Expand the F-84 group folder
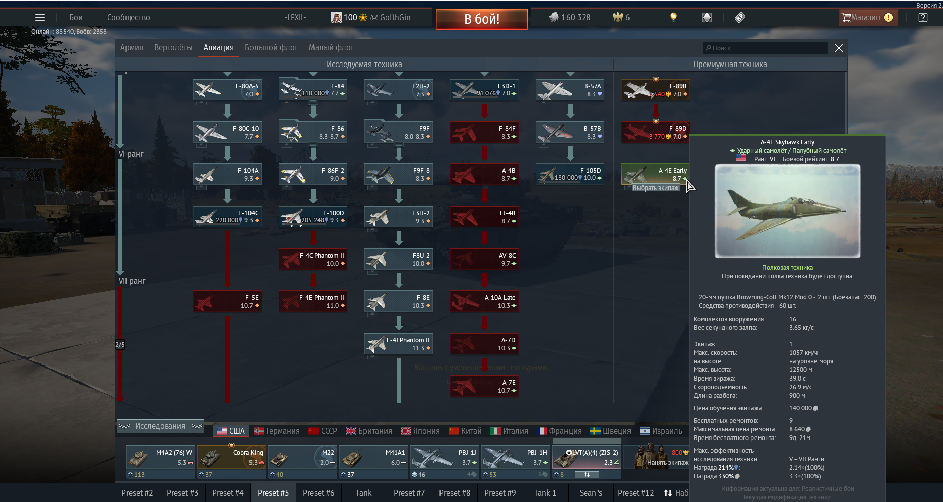 (313, 90)
